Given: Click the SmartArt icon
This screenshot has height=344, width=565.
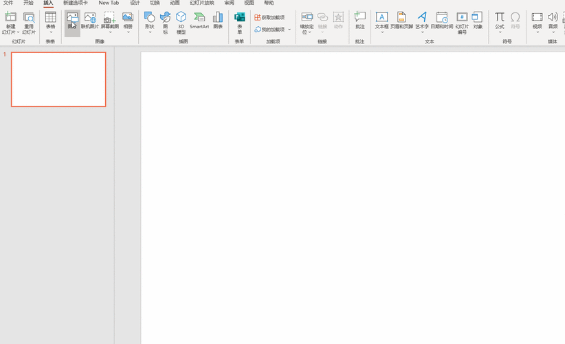Looking at the screenshot, I should point(199,17).
